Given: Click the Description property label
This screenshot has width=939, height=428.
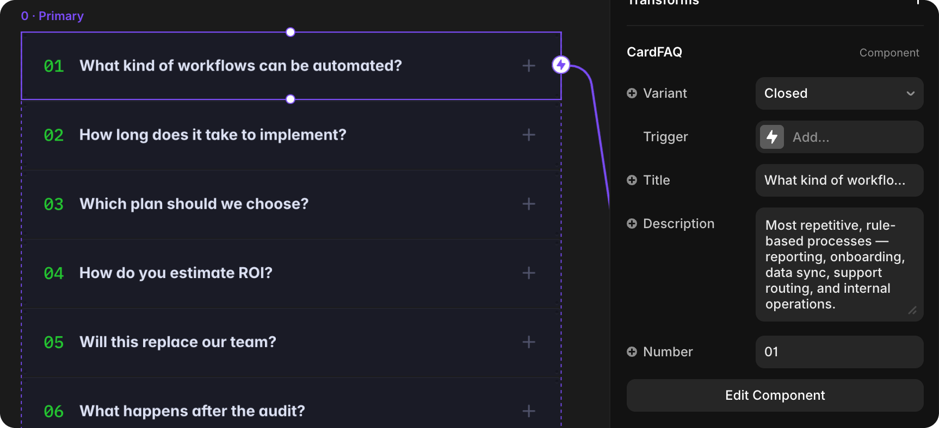Looking at the screenshot, I should click(x=678, y=224).
